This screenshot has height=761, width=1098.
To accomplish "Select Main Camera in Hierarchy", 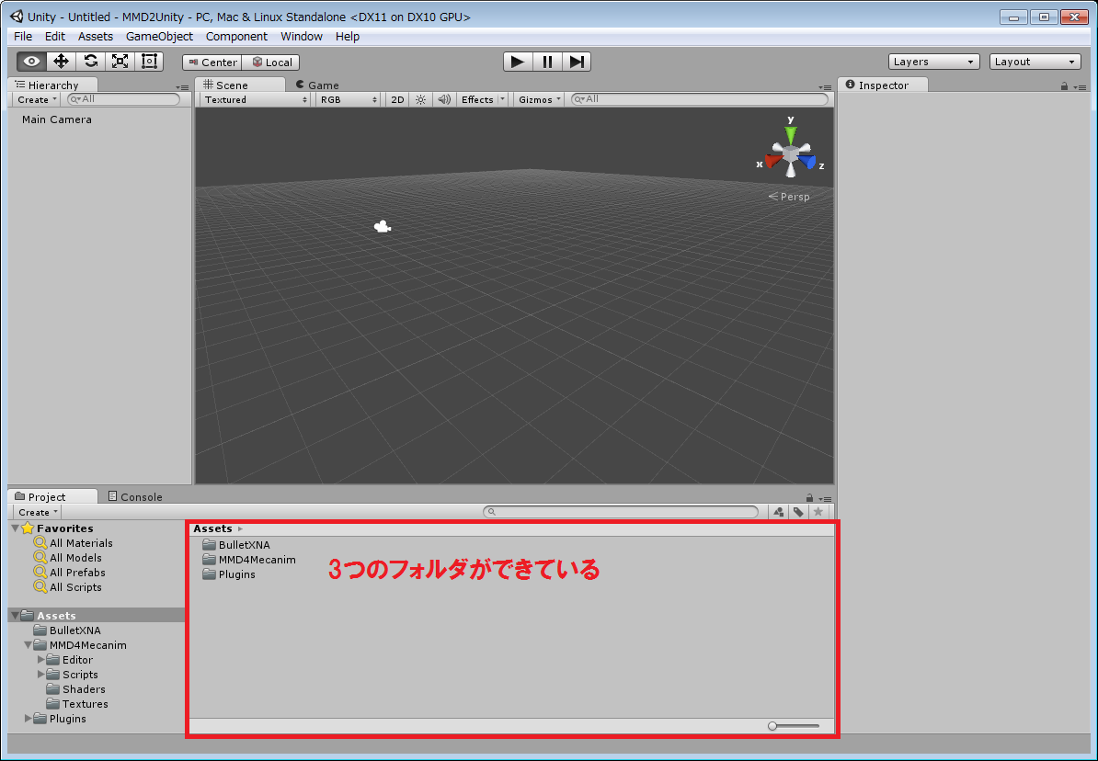I will tap(57, 119).
